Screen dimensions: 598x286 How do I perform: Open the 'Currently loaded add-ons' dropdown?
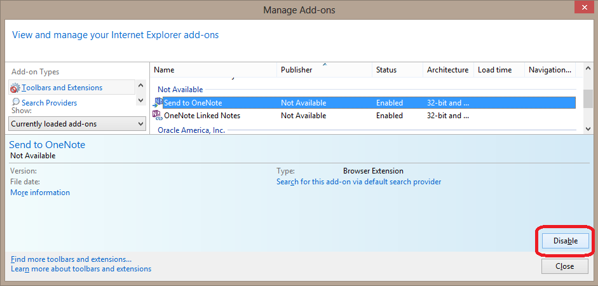tap(78, 124)
